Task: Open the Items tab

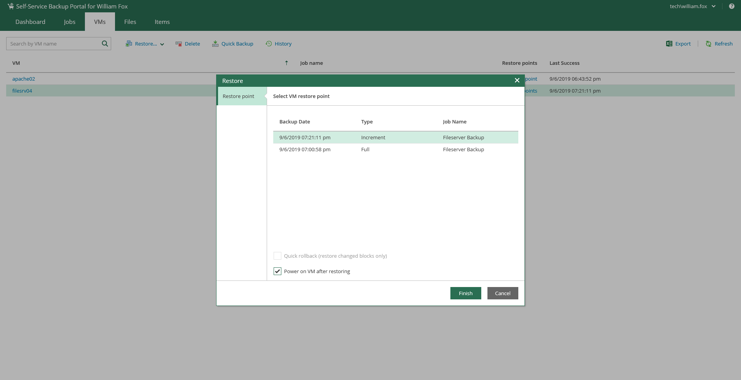Action: (162, 22)
